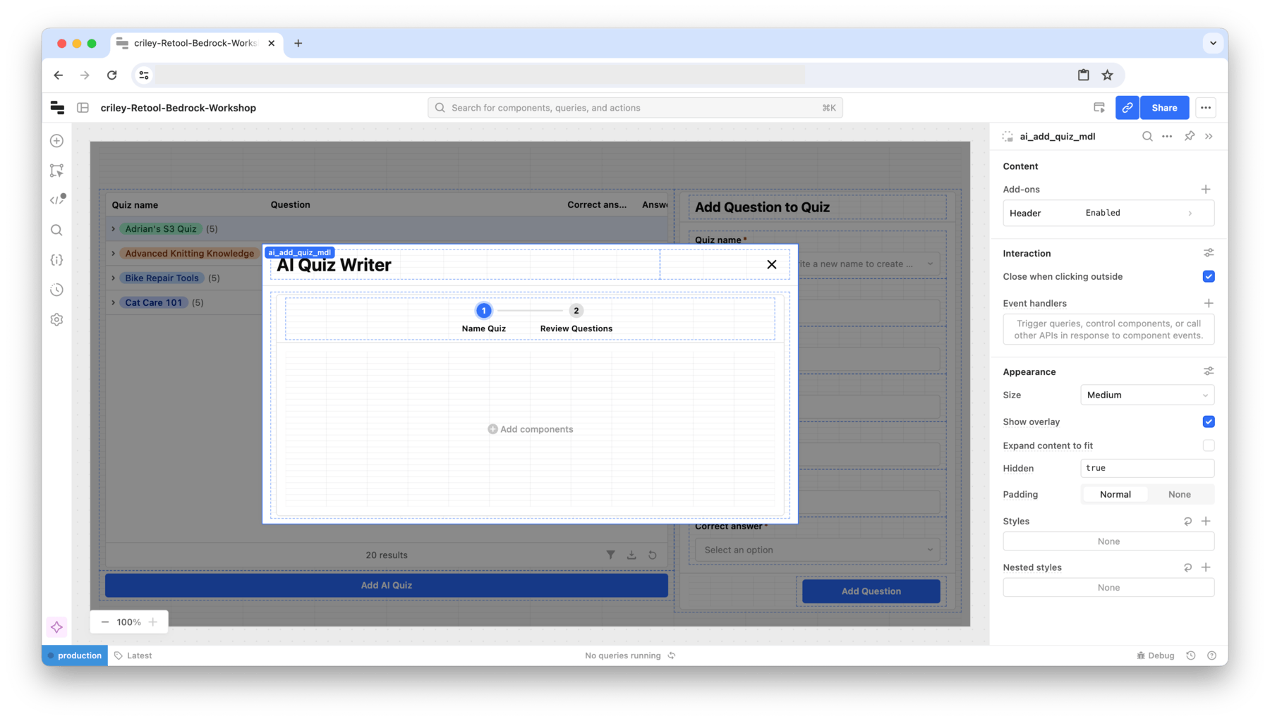Set Padding to Normal
1270x721 pixels.
1115,495
